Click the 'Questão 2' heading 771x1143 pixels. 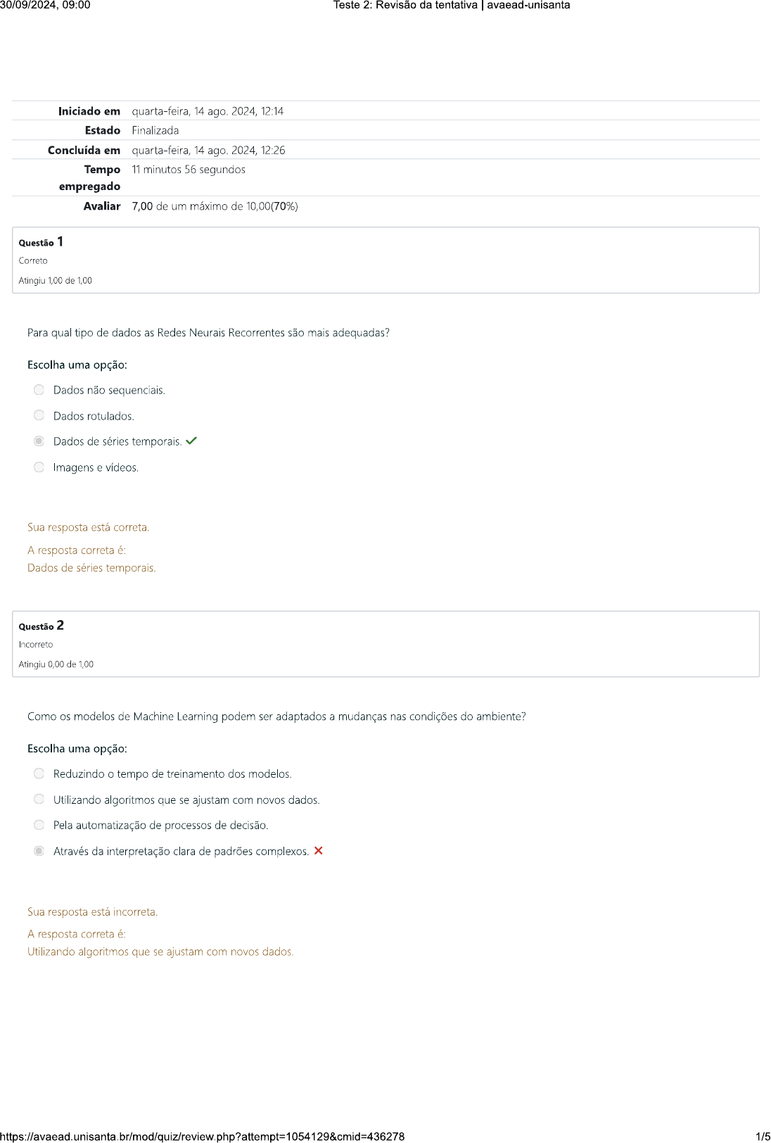(x=41, y=626)
